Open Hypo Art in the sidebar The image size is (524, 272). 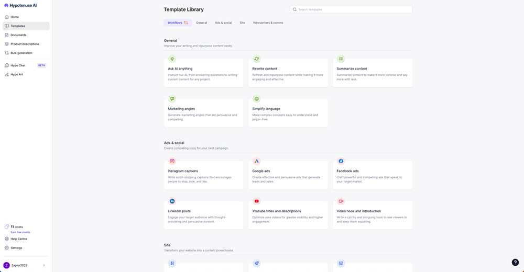tap(26, 74)
